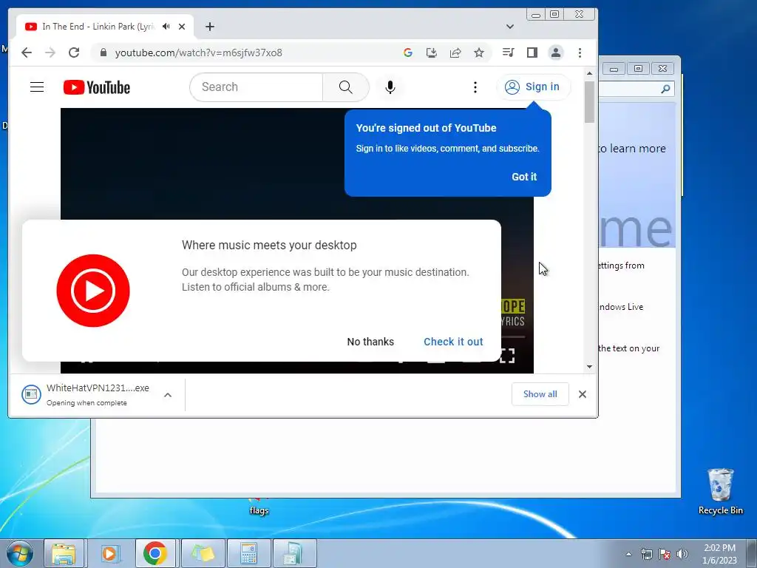Close the downloads bar

[583, 394]
